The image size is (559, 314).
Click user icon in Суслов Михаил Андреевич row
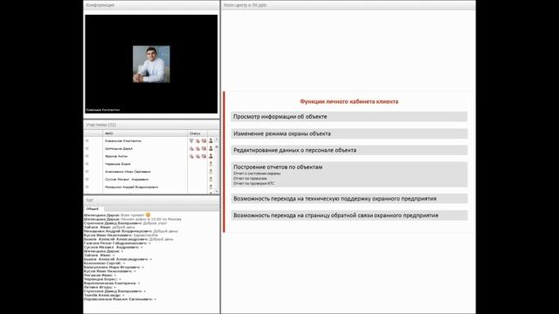(x=210, y=180)
